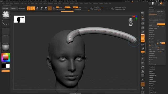Open the Alpha Off selector

click(x=6, y=32)
